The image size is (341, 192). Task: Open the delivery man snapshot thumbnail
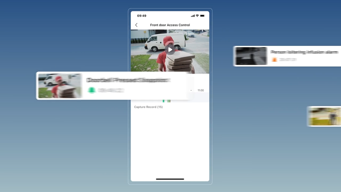coord(60,86)
